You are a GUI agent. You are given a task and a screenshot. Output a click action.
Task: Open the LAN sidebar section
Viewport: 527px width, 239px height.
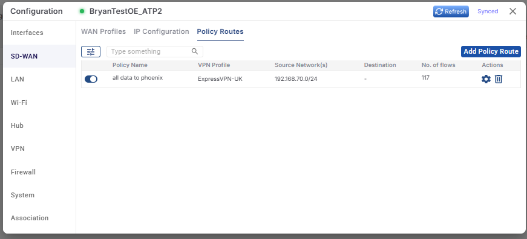[40, 79]
